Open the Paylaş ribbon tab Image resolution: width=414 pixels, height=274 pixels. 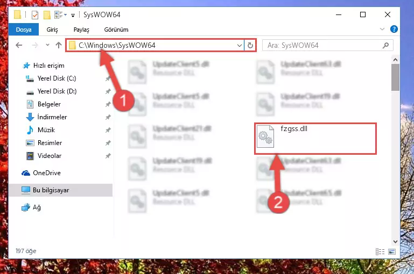81,30
